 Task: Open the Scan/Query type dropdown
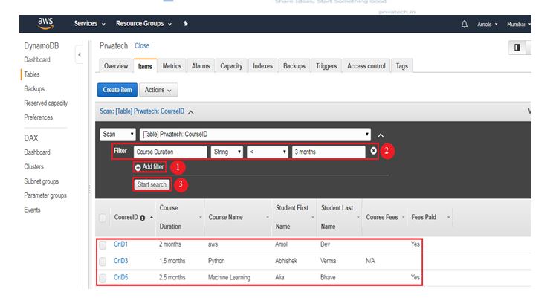point(117,135)
